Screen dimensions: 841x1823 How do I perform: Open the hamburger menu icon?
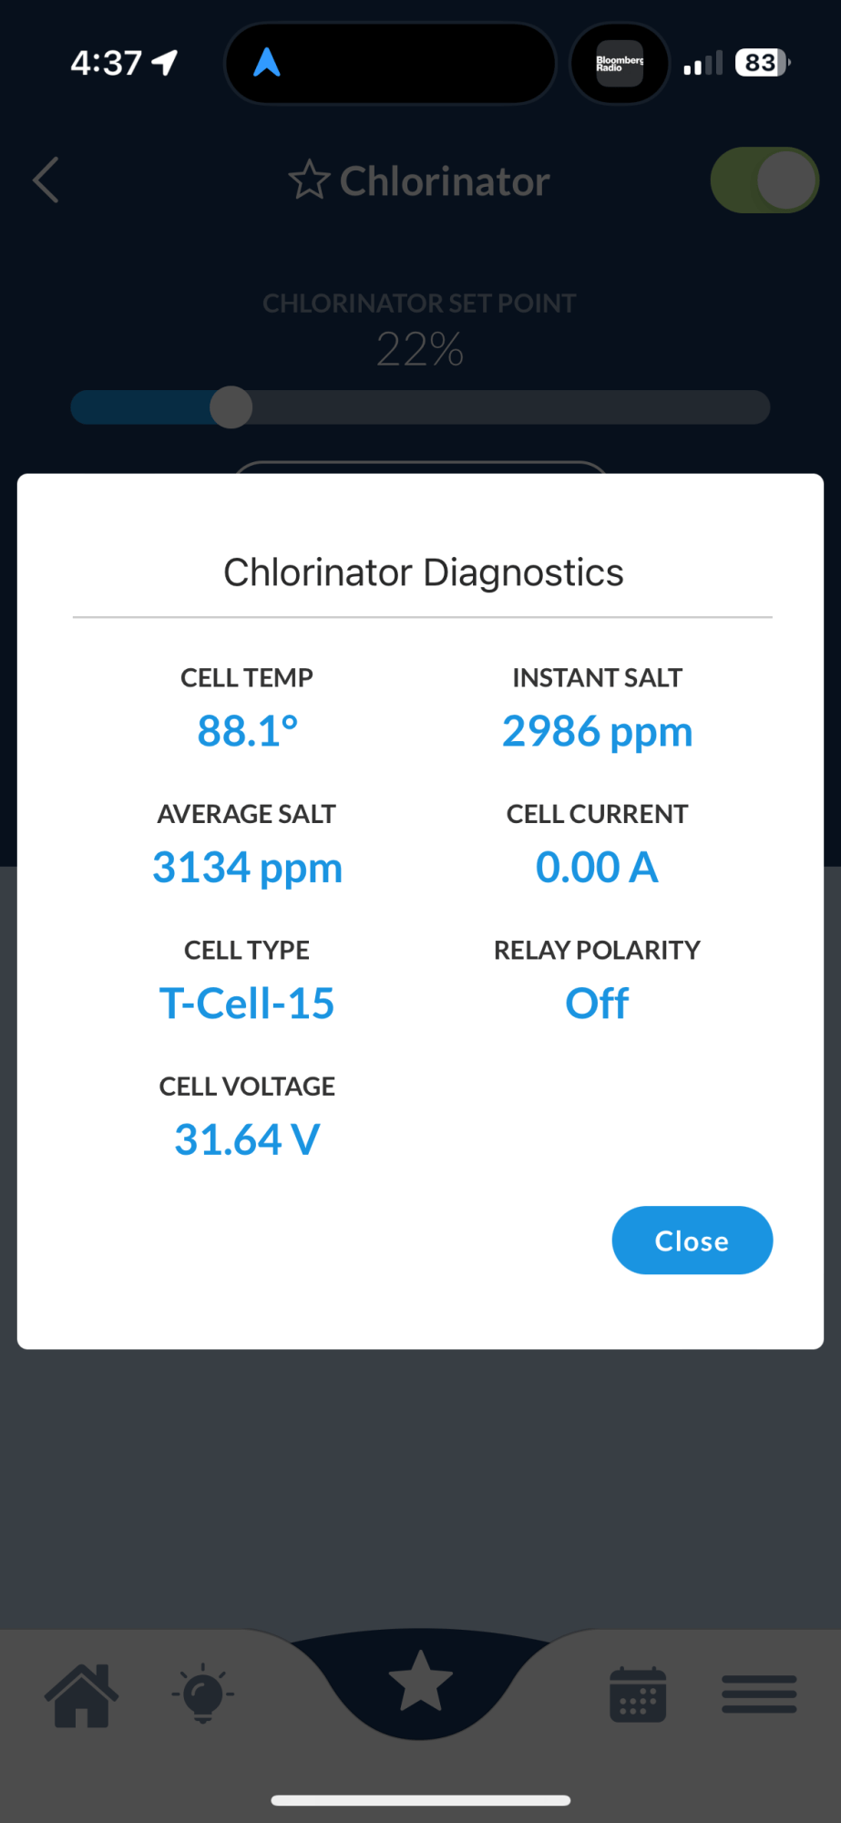[759, 1694]
